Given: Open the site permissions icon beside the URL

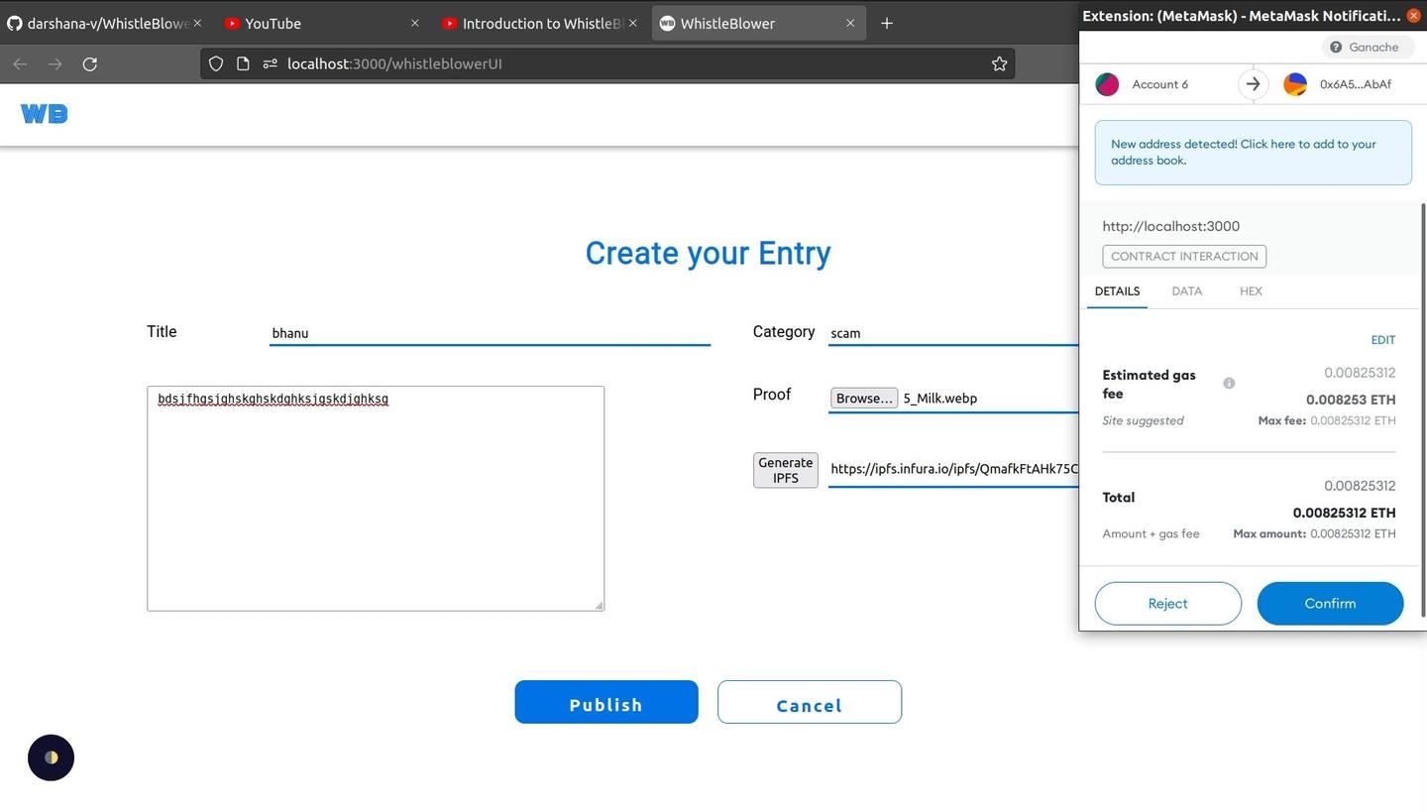Looking at the screenshot, I should tap(270, 63).
